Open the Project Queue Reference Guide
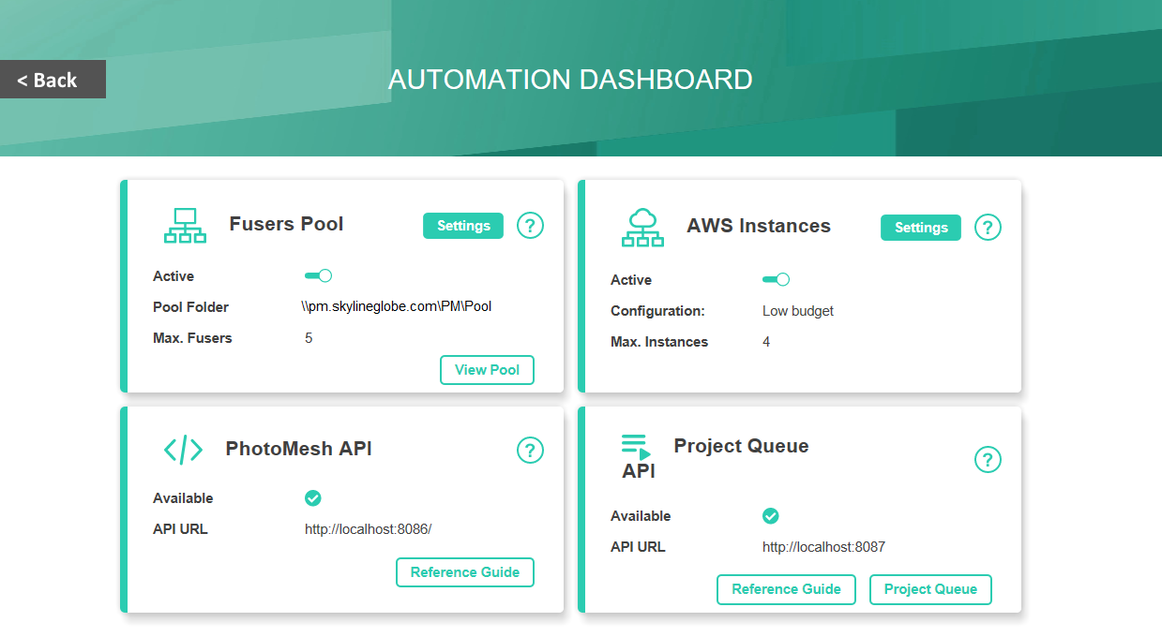Viewport: 1162px width, 637px height. tap(786, 589)
